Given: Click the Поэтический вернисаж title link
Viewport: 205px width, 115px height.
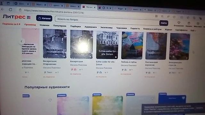Looking at the screenshot, I should tap(151, 64).
